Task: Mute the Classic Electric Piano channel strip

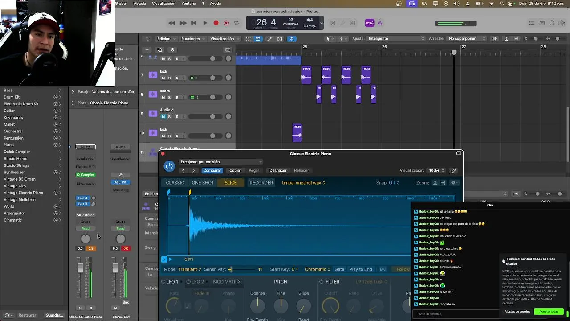Action: [80, 308]
